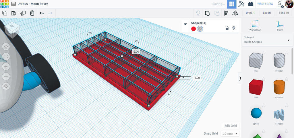Image resolution: width=294 pixels, height=138 pixels.
Task: Invite people with the add-user icon
Action: tap(280, 4)
